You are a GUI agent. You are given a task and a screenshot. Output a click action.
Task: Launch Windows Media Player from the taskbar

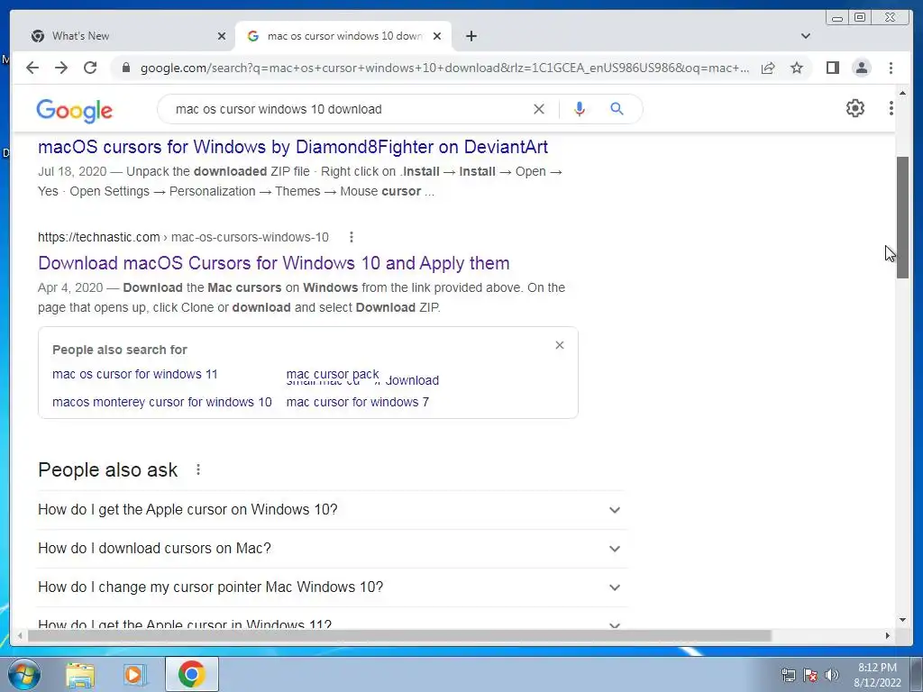pos(135,674)
